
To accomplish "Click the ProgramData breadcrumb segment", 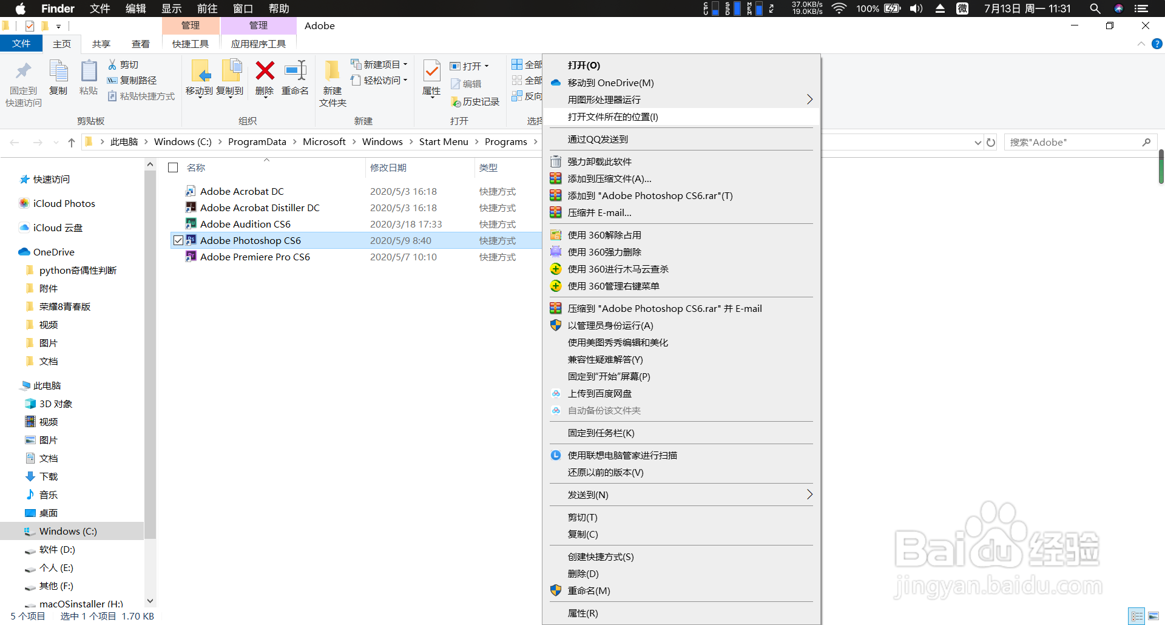I will click(257, 141).
